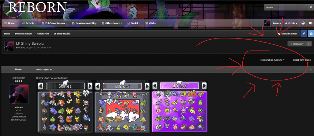Viewport: 314px width, 136px height.
Task: Expand the Other Games menu
Action: point(112,23)
